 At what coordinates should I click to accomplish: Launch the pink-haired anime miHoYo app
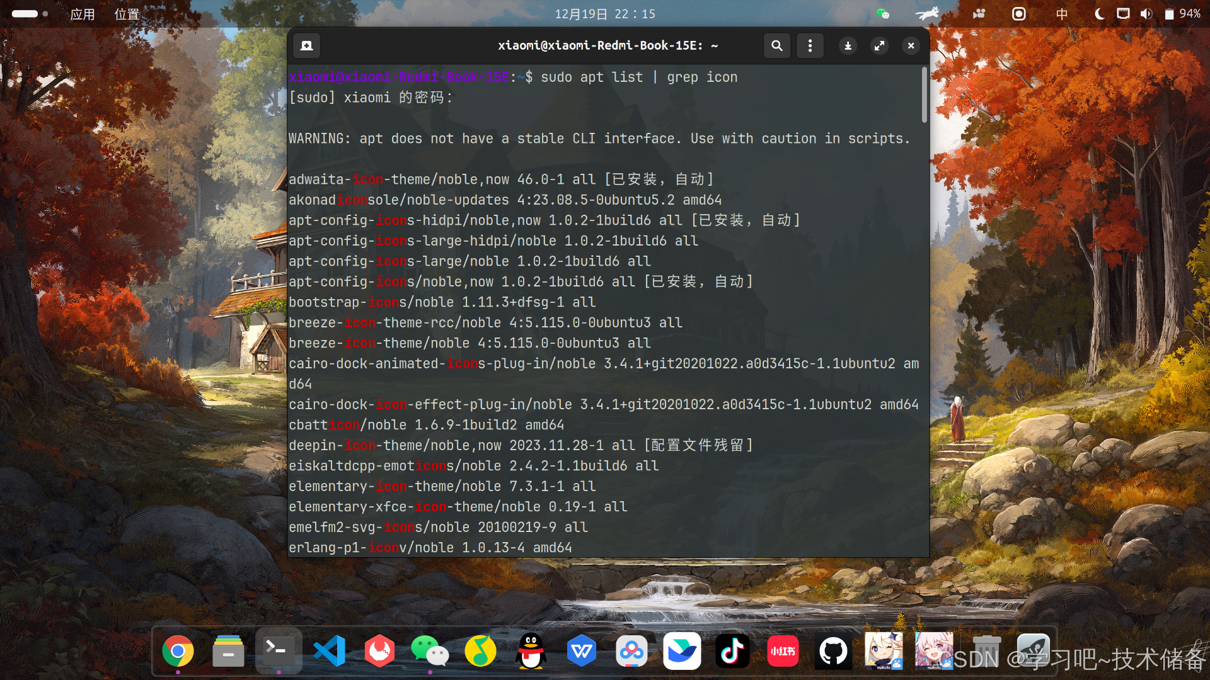[934, 650]
